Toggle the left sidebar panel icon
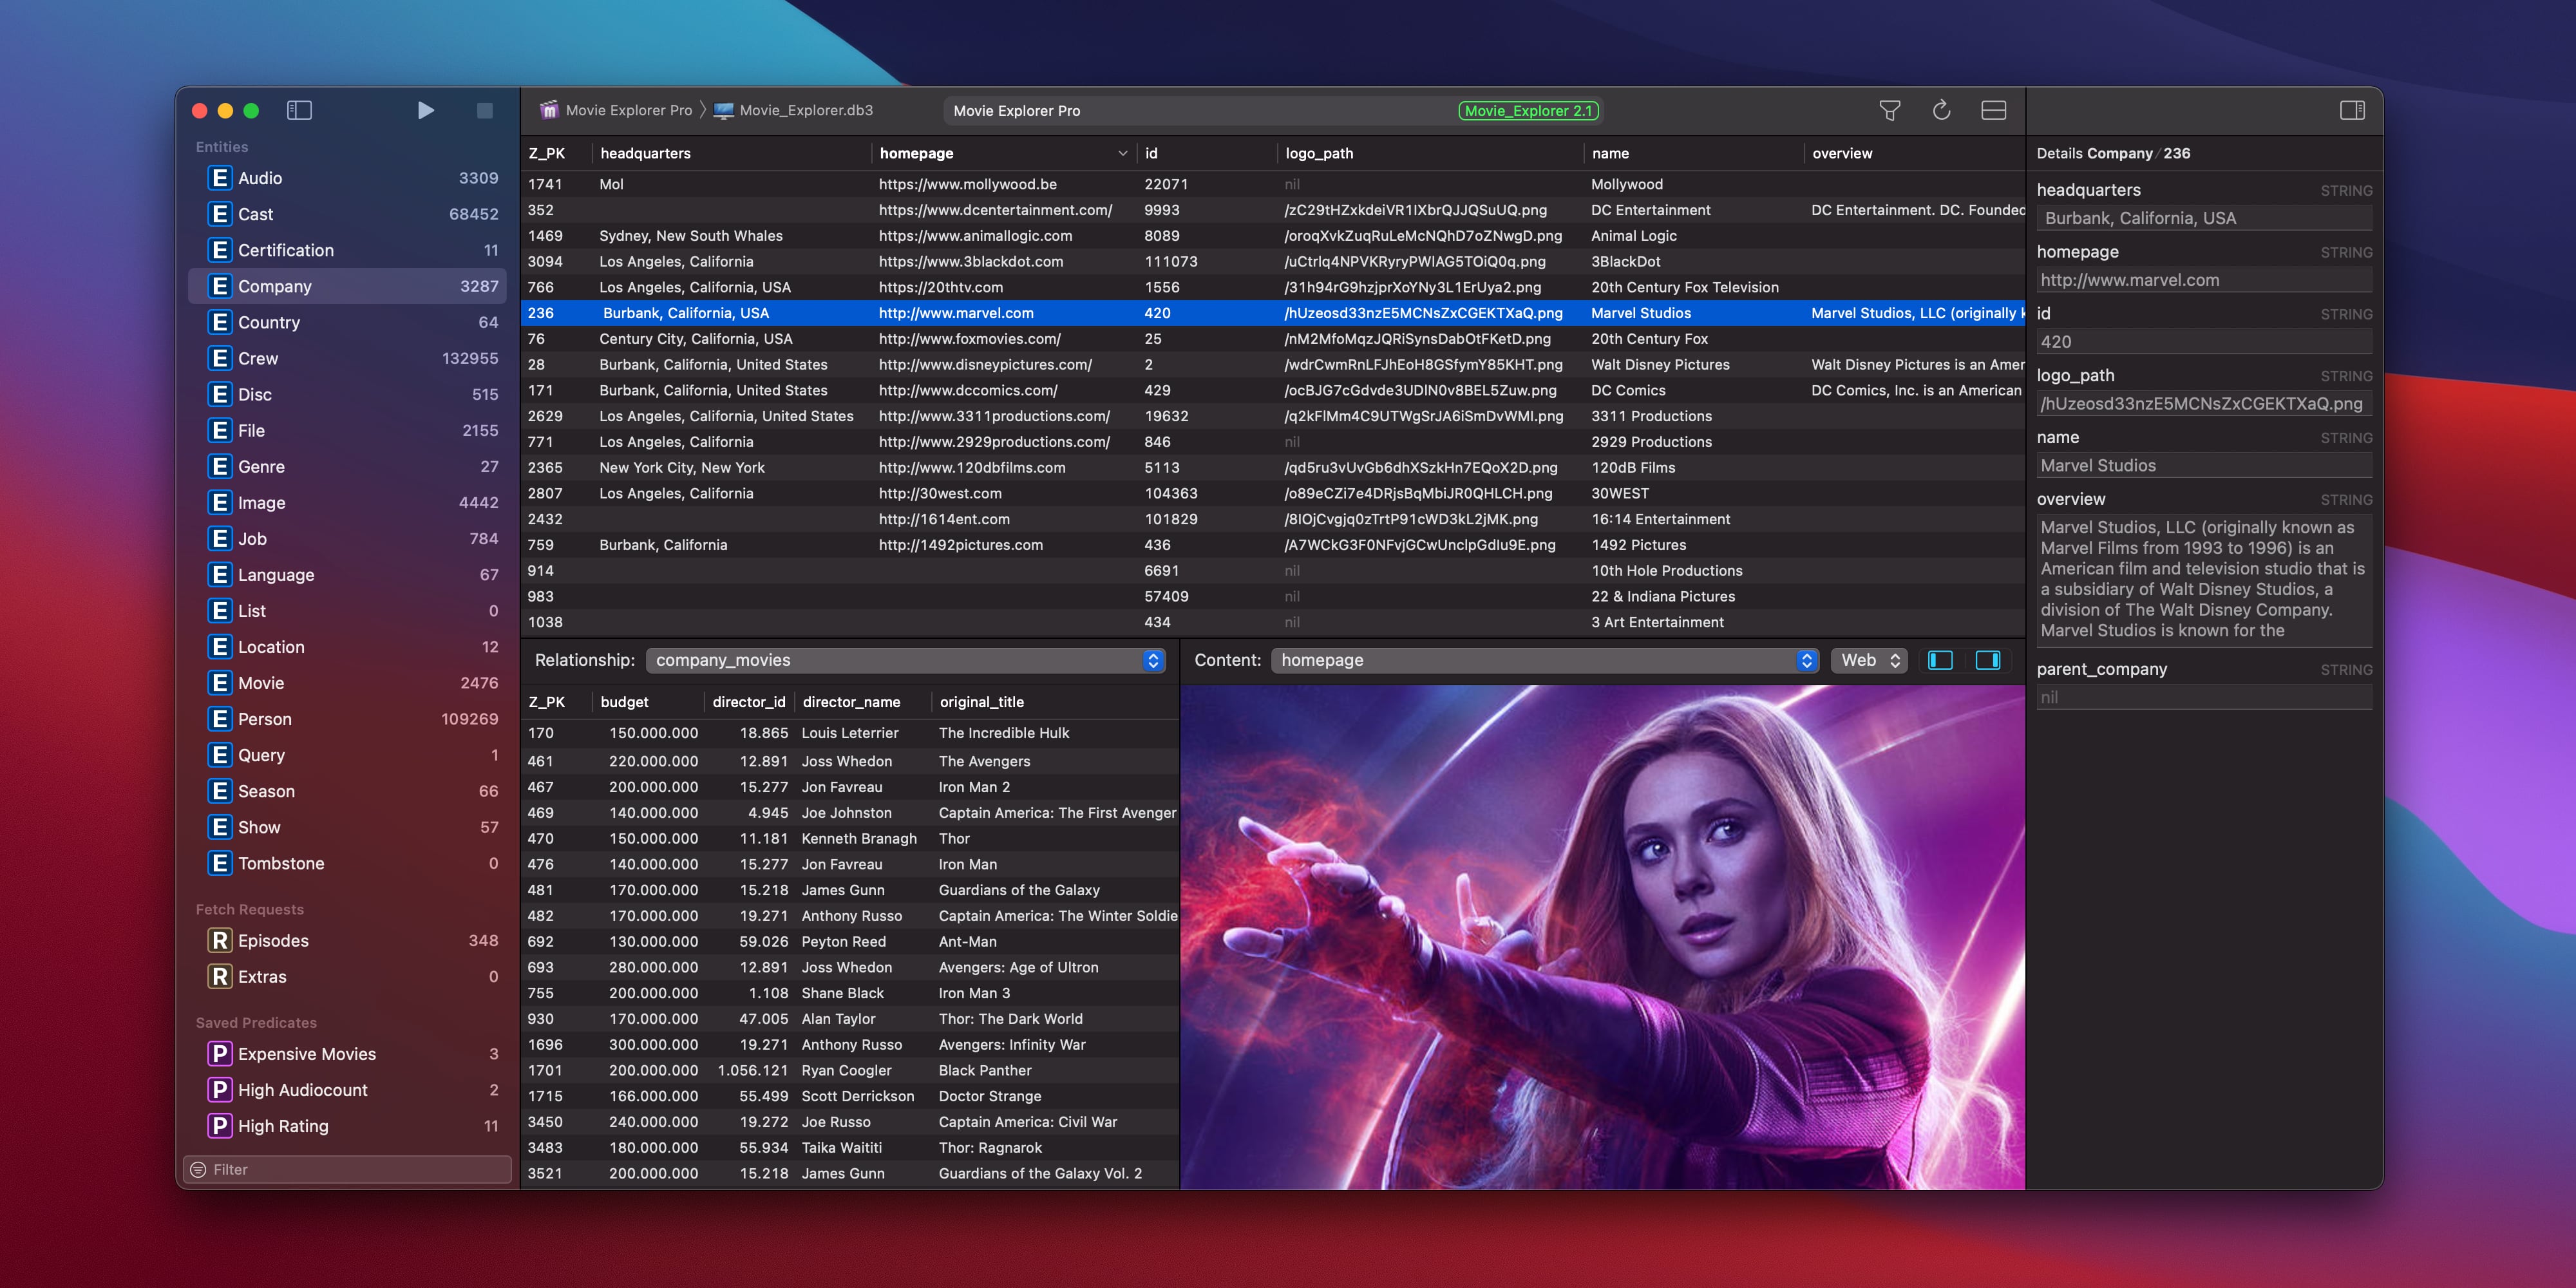This screenshot has width=2576, height=1288. [x=299, y=110]
